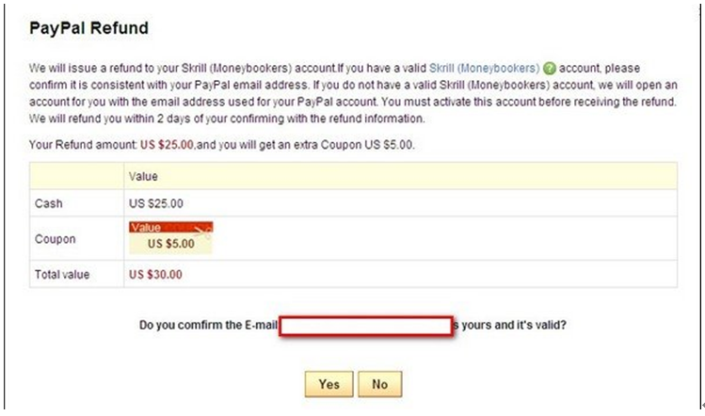This screenshot has height=416, width=705.
Task: Click the red US $25.00 refund amount text
Action: pos(167,145)
